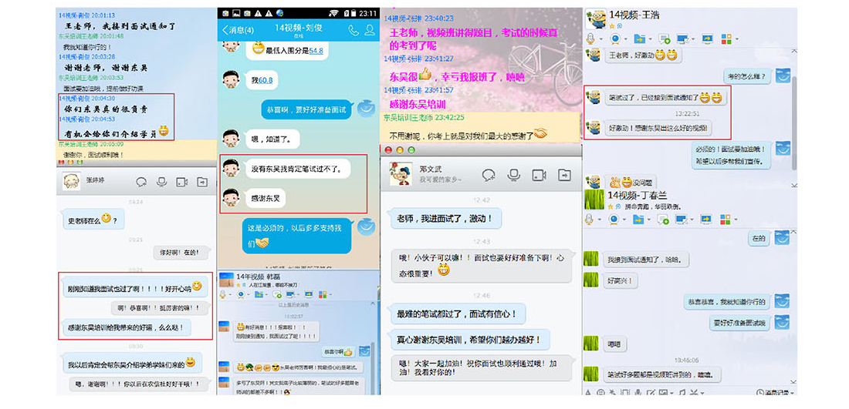Open contact profile icon in 刘俊 chat header
Image resolution: width=849 pixels, height=409 pixels.
tap(370, 30)
